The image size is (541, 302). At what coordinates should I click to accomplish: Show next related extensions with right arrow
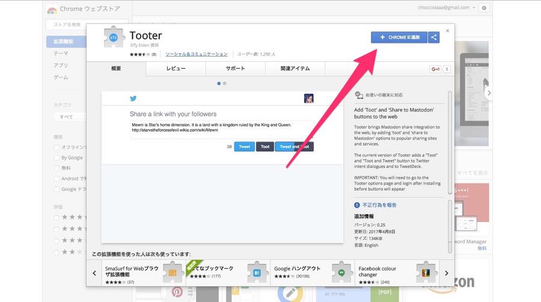point(447,273)
